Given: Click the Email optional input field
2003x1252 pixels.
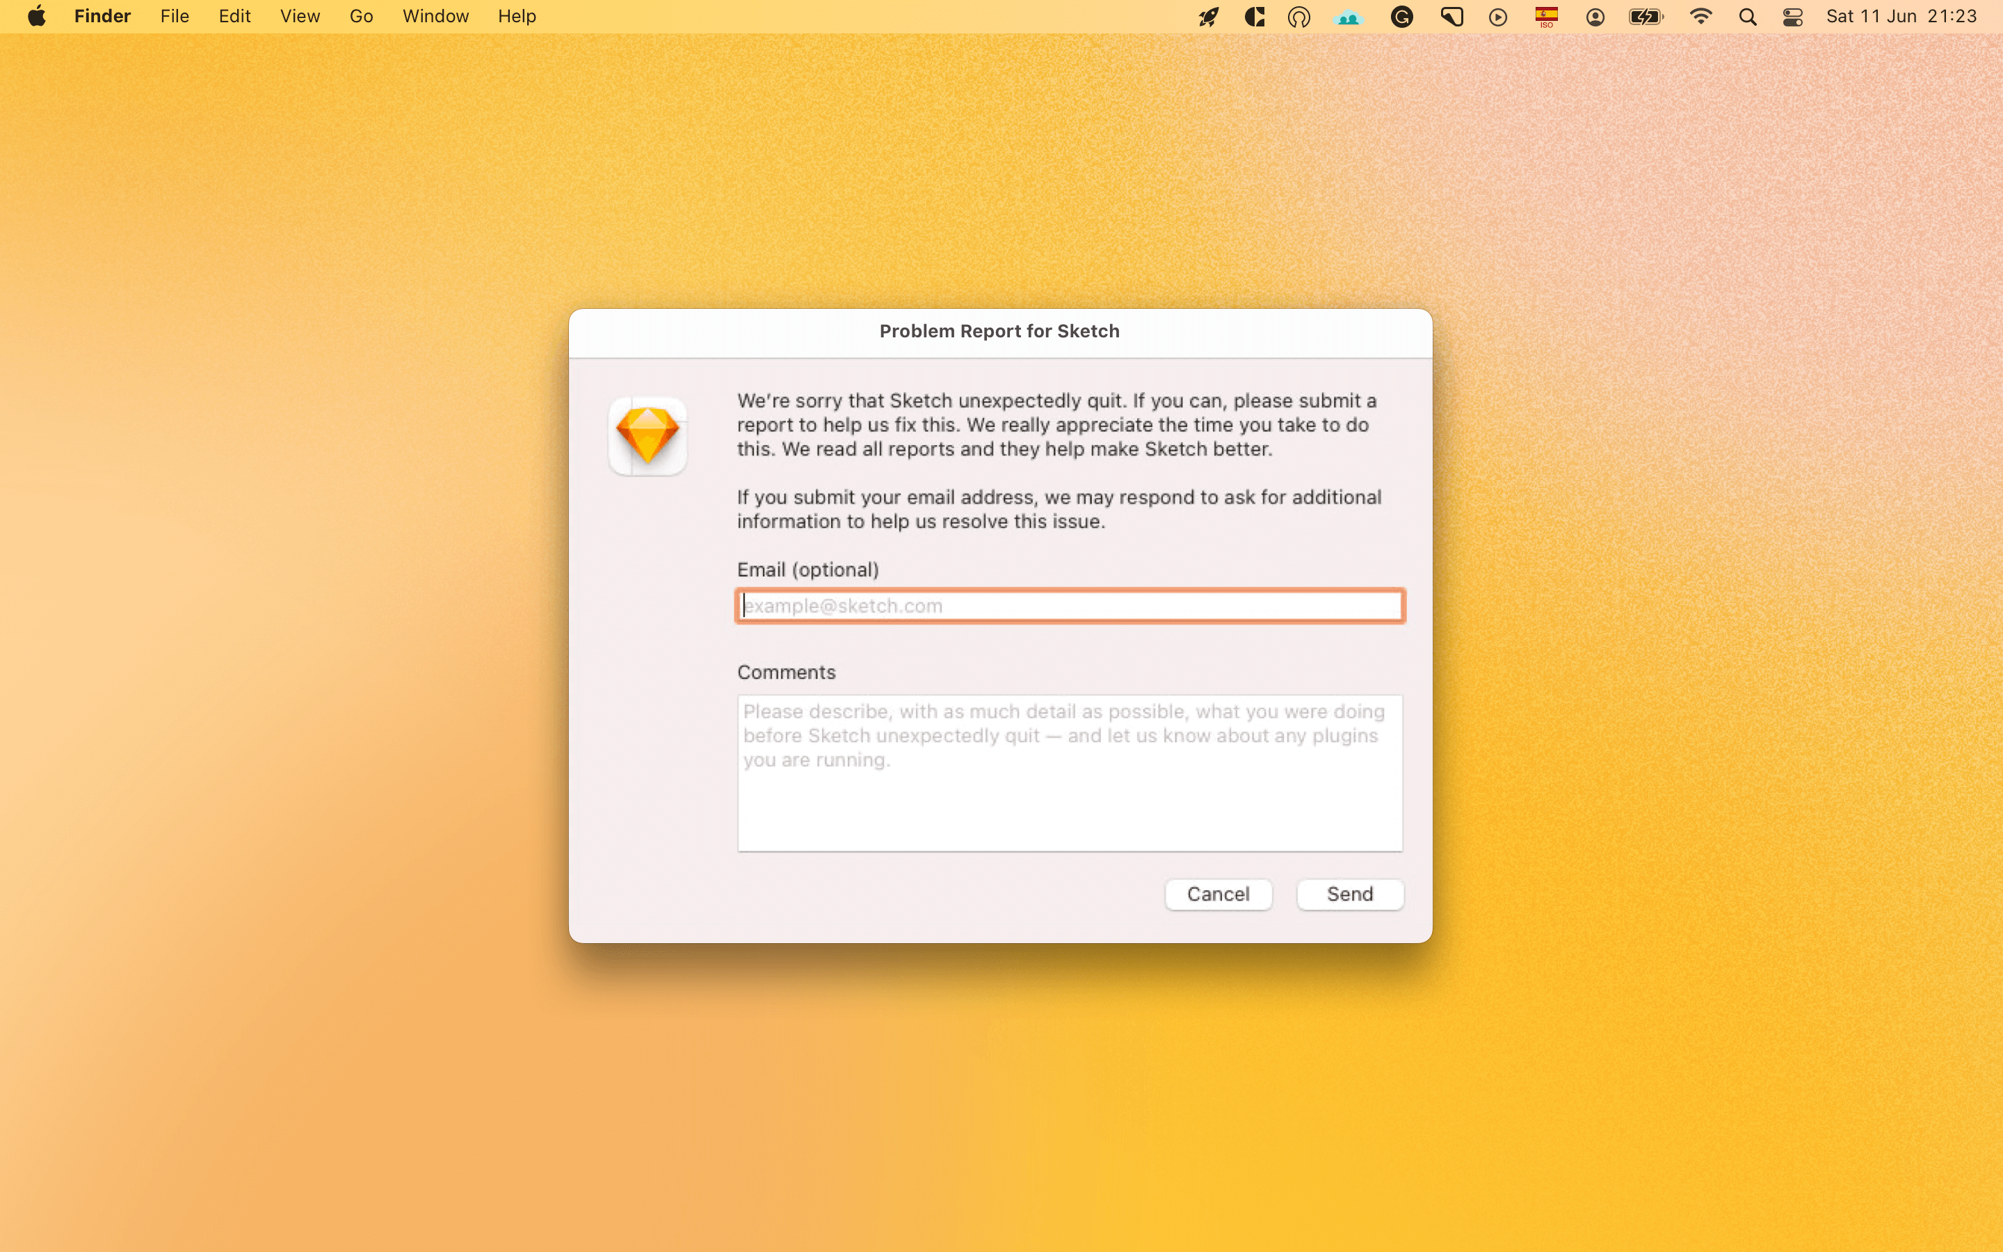Looking at the screenshot, I should click(x=1070, y=605).
